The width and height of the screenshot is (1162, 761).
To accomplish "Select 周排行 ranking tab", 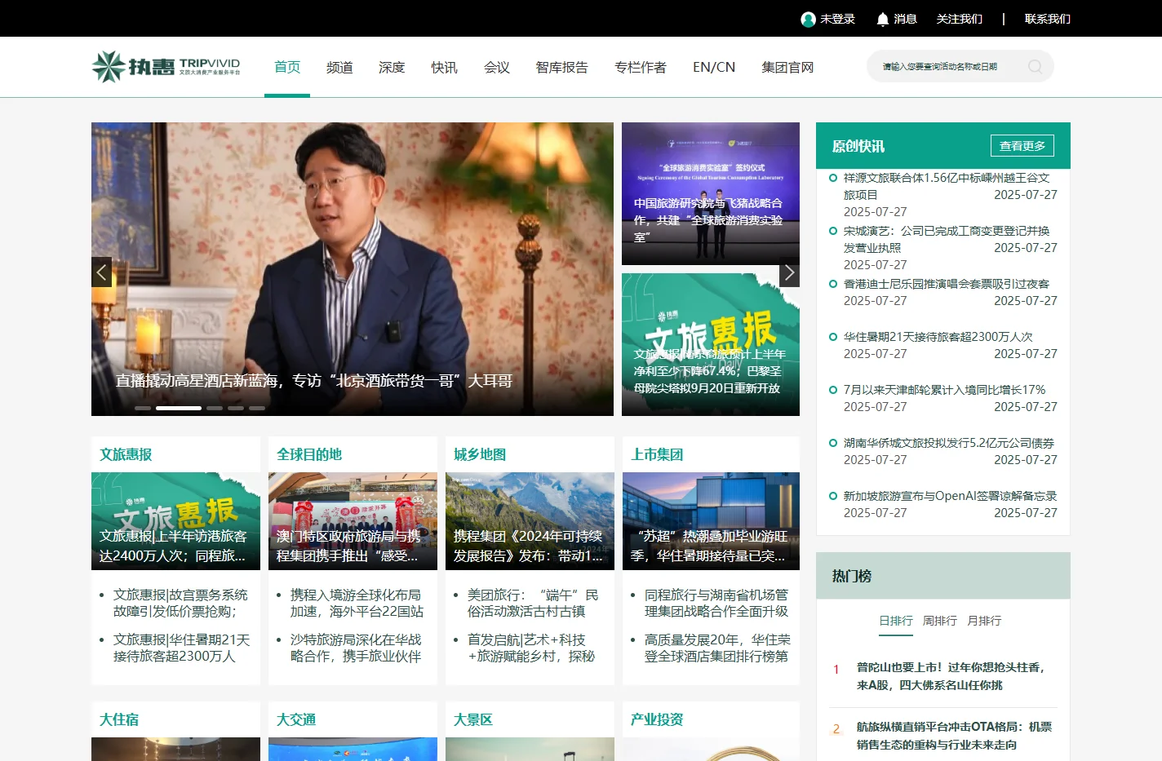I will [x=940, y=621].
